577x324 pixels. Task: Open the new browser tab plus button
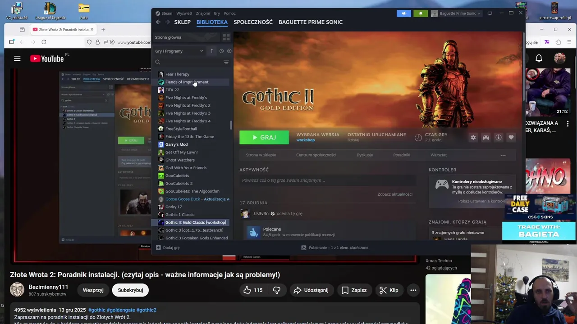click(x=103, y=30)
